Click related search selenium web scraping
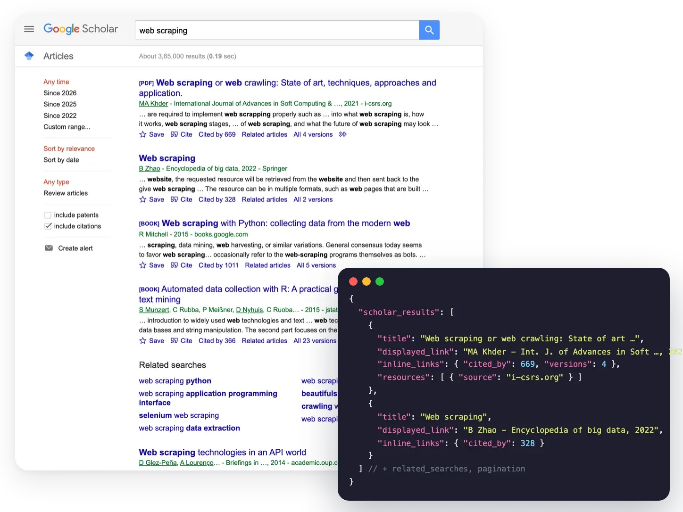The image size is (683, 512). point(179,415)
